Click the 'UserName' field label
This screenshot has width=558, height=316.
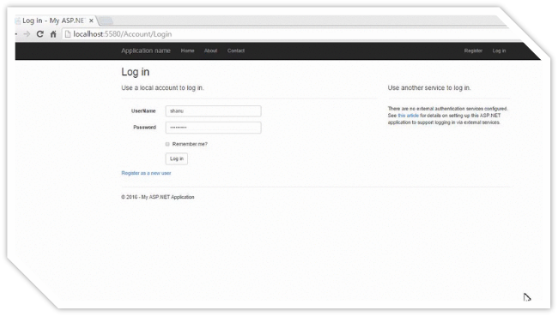143,111
